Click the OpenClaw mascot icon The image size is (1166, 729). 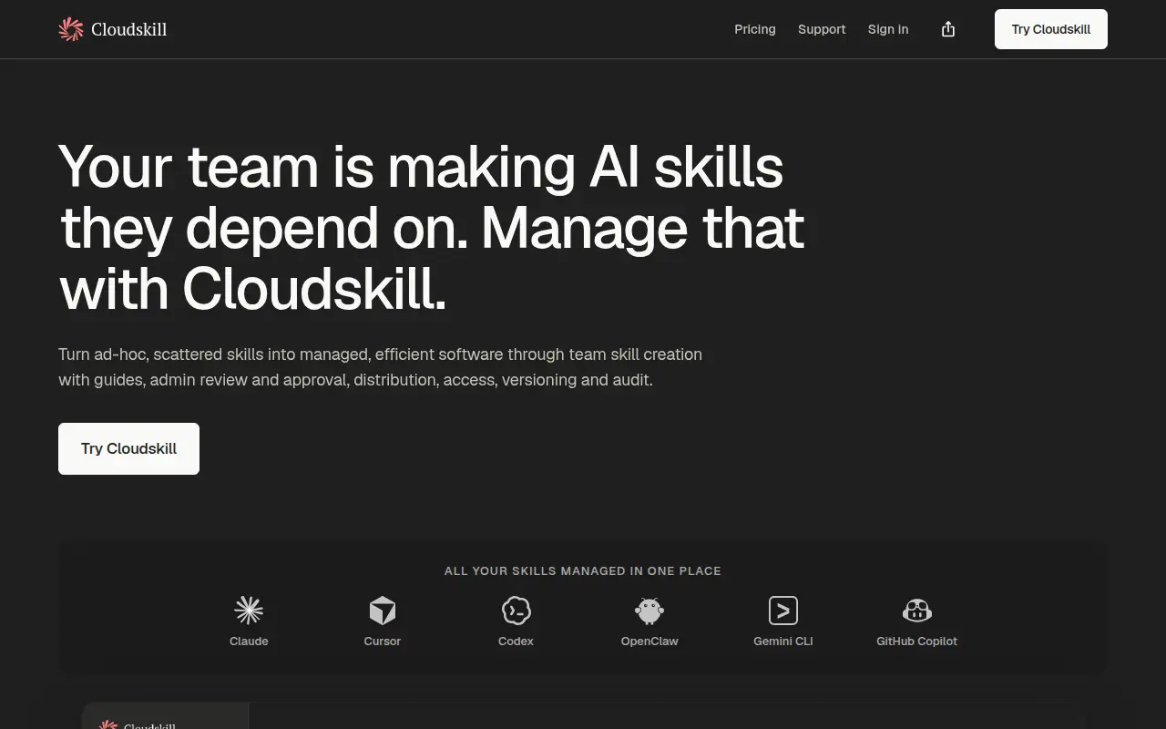[x=649, y=611]
